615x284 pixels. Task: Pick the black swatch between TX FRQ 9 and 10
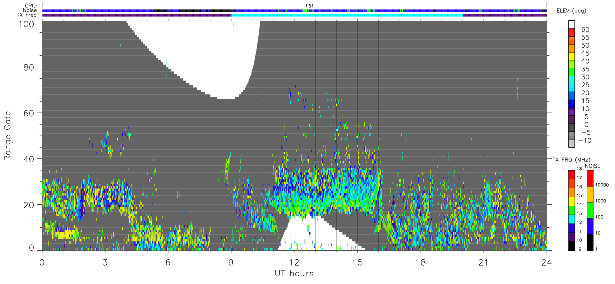pos(572,245)
